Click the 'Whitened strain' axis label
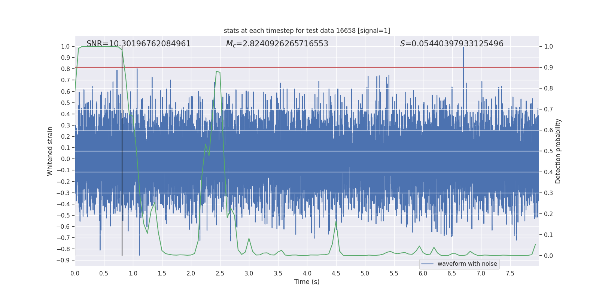 50,151
